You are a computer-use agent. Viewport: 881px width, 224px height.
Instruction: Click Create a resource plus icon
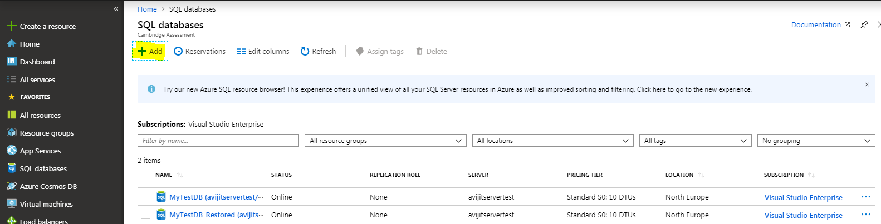pos(11,26)
